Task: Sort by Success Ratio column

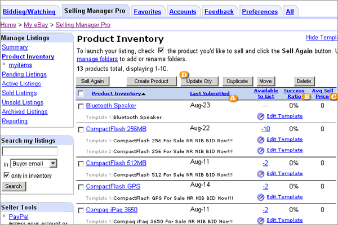Action: click(294, 94)
